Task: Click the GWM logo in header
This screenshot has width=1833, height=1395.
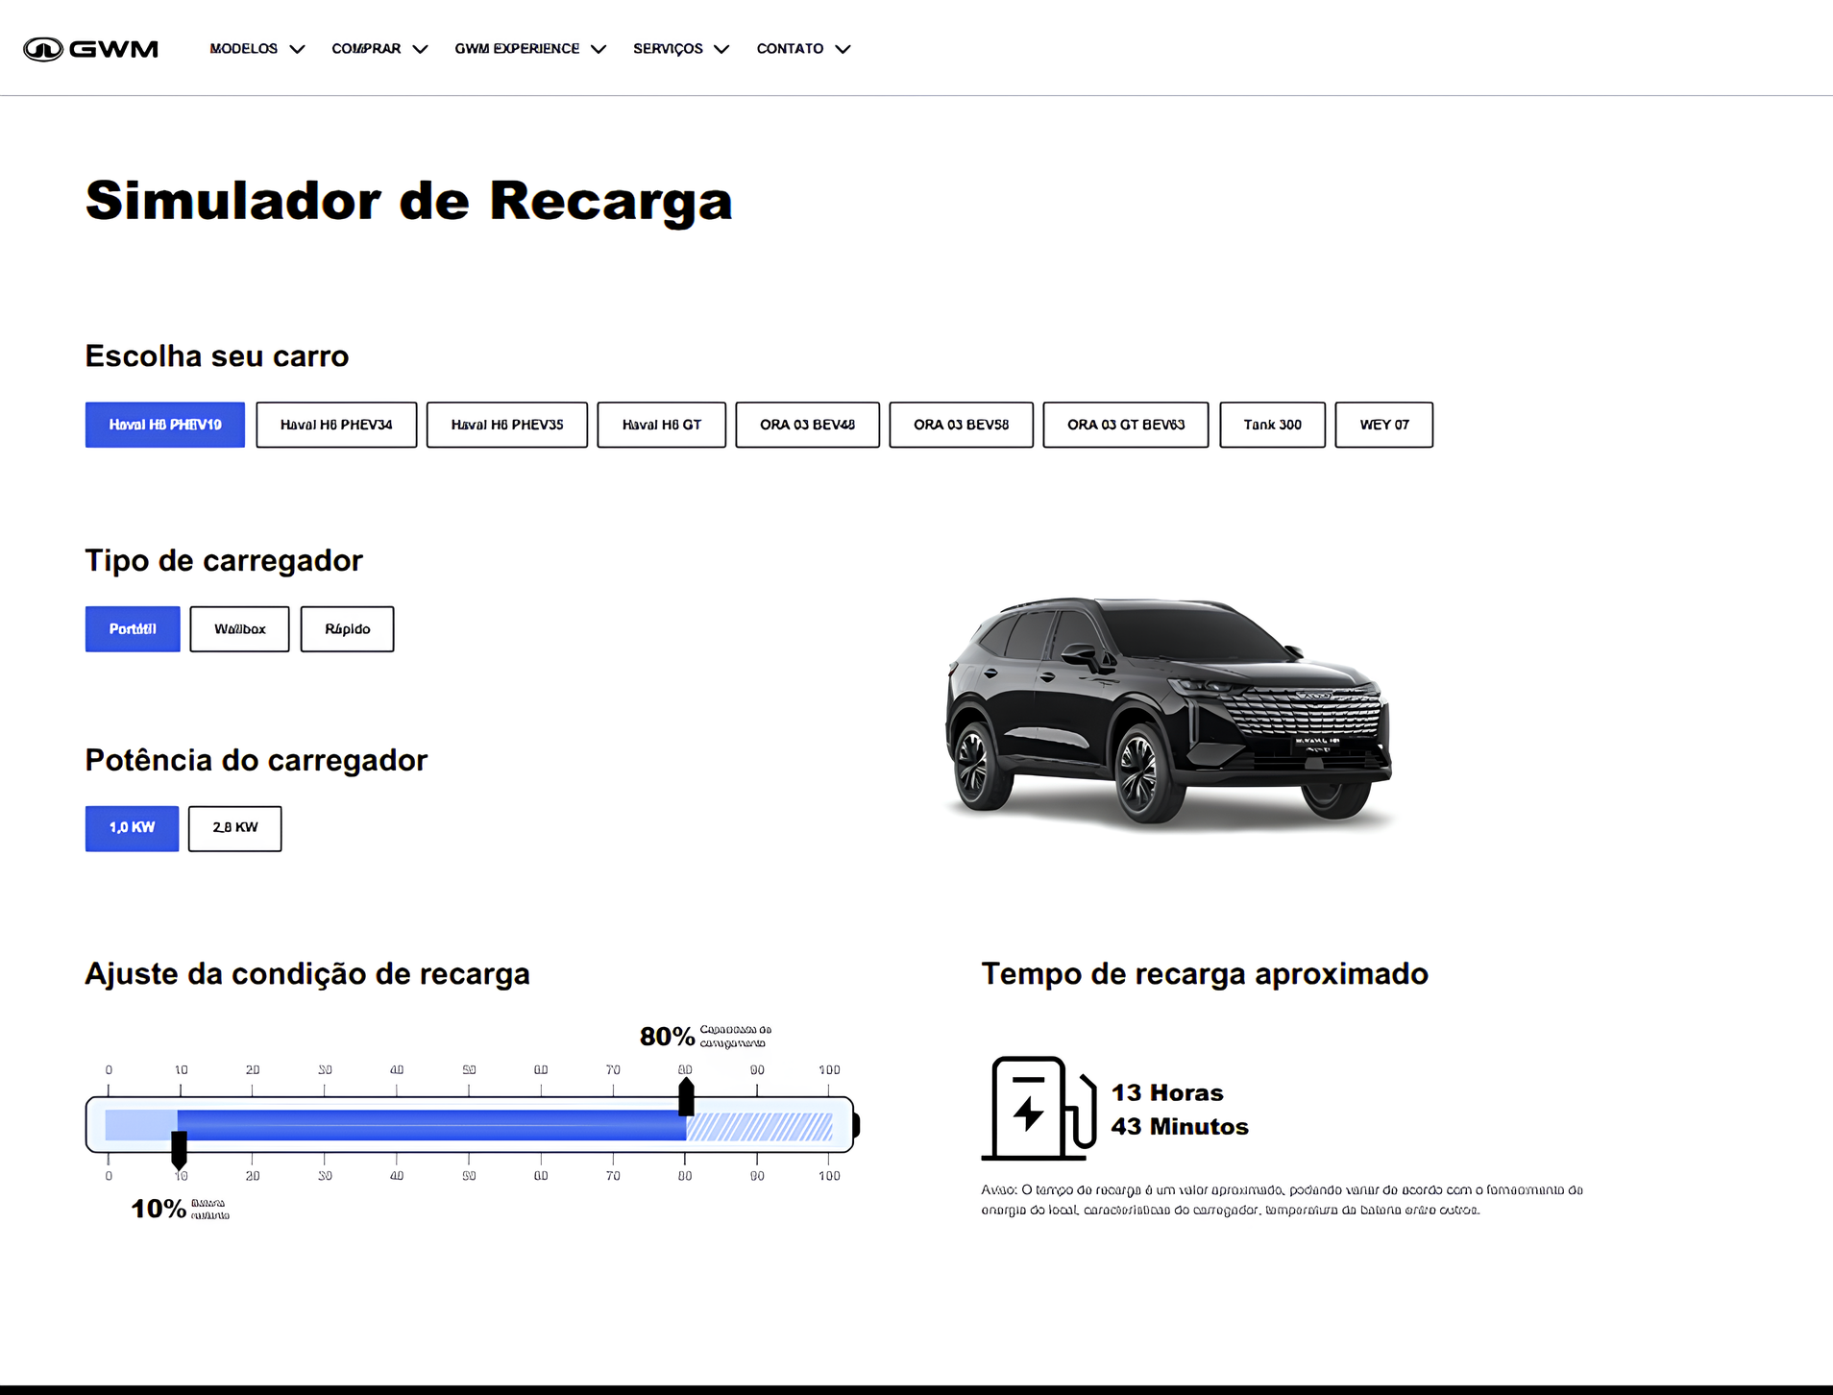Action: coord(90,49)
